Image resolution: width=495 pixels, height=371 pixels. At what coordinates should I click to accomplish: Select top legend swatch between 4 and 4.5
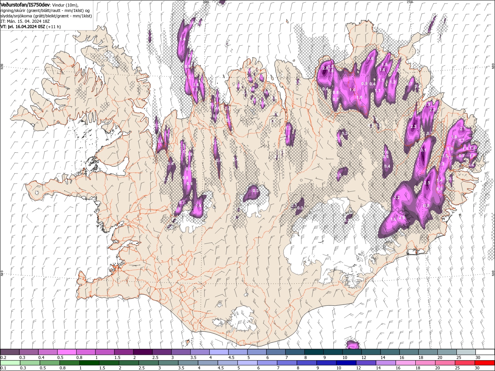click(219, 352)
